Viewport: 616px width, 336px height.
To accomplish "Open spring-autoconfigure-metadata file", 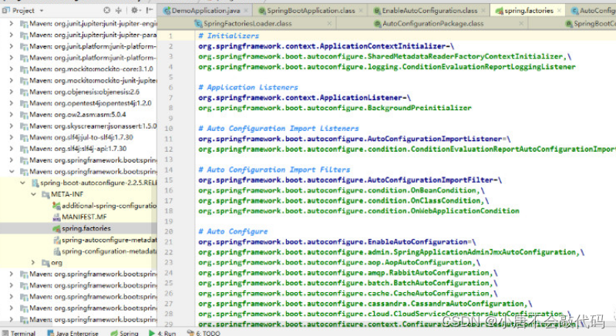I will (109, 240).
